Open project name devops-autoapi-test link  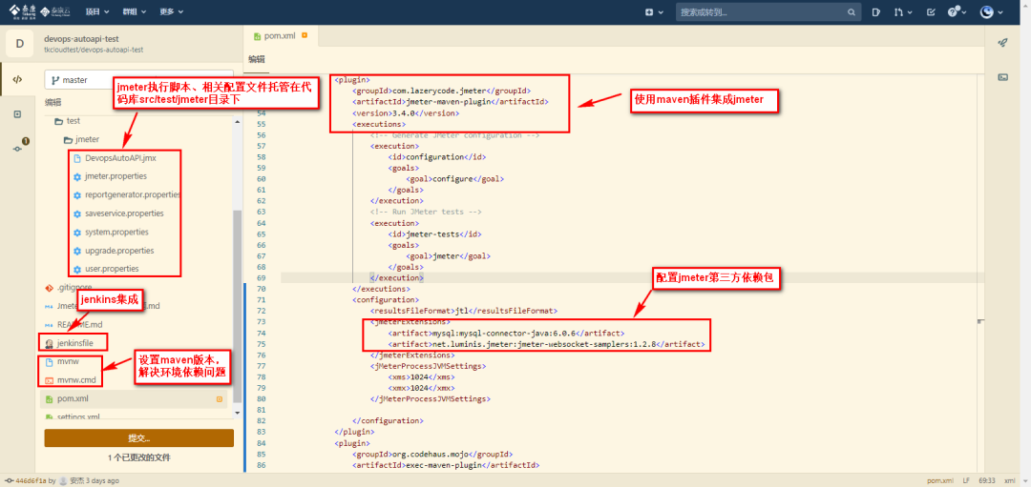81,39
